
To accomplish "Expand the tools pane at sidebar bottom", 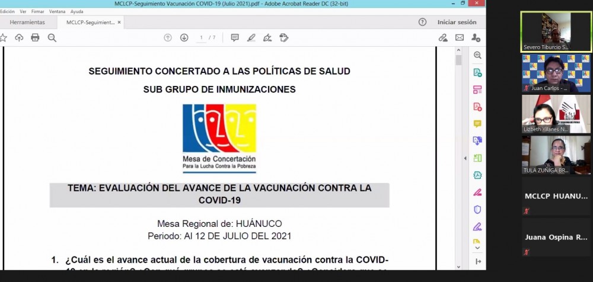I will point(477,262).
